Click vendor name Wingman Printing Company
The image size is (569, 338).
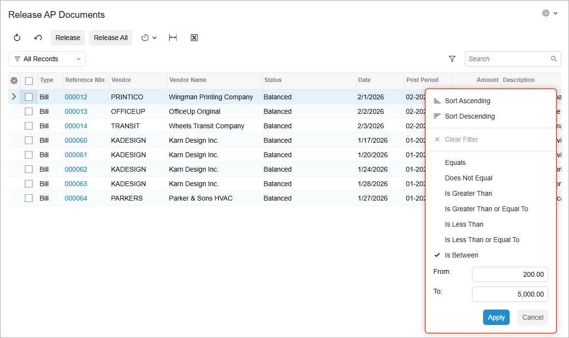click(x=211, y=97)
